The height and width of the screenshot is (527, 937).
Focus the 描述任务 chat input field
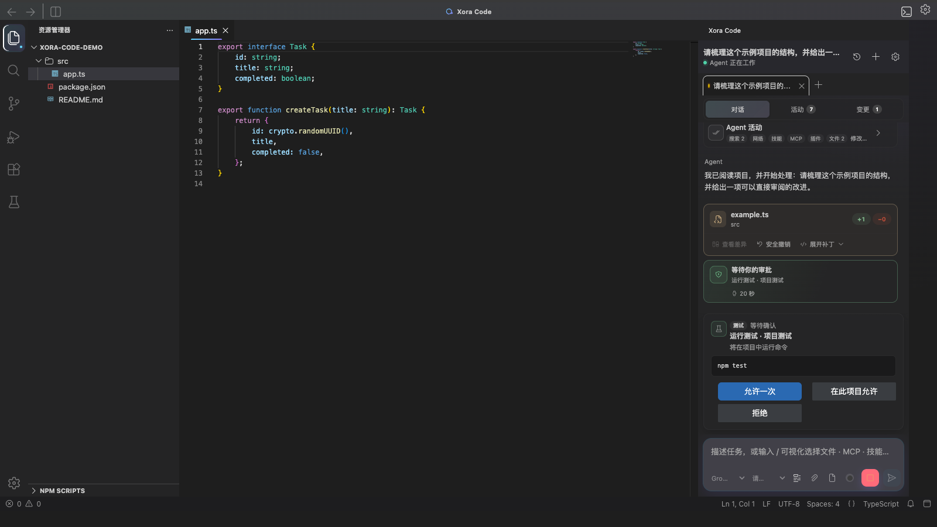pyautogui.click(x=803, y=451)
